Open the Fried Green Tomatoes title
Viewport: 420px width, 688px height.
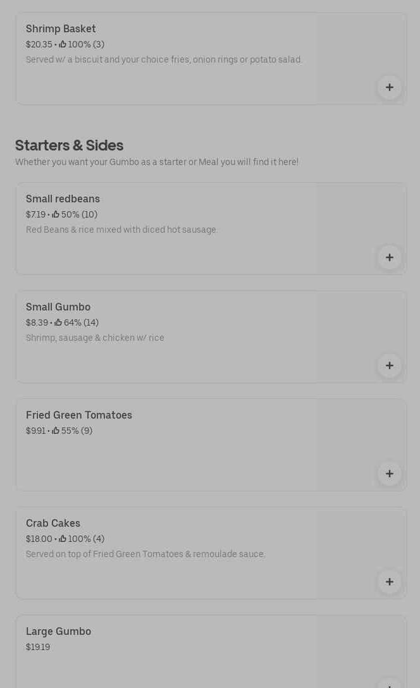click(79, 415)
